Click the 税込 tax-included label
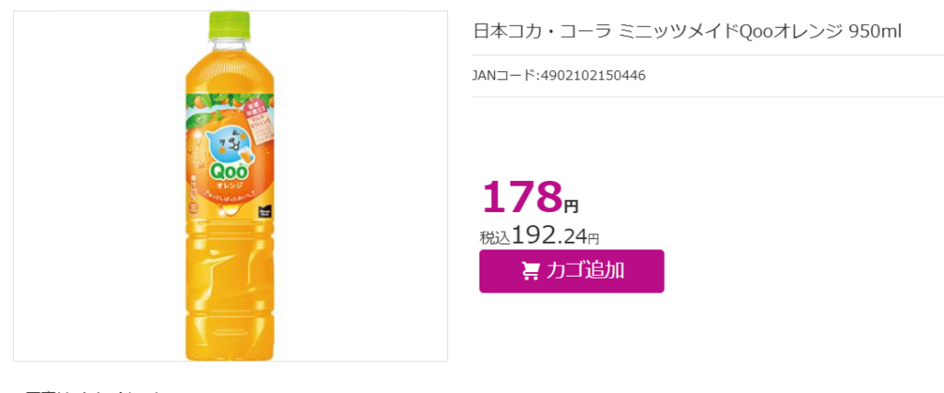This screenshot has height=393, width=944. point(495,238)
